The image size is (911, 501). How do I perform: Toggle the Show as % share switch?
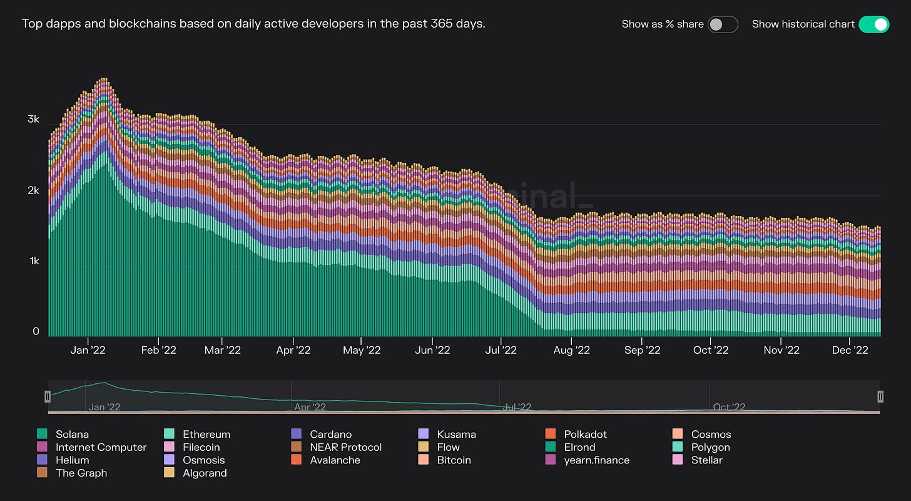pos(723,24)
